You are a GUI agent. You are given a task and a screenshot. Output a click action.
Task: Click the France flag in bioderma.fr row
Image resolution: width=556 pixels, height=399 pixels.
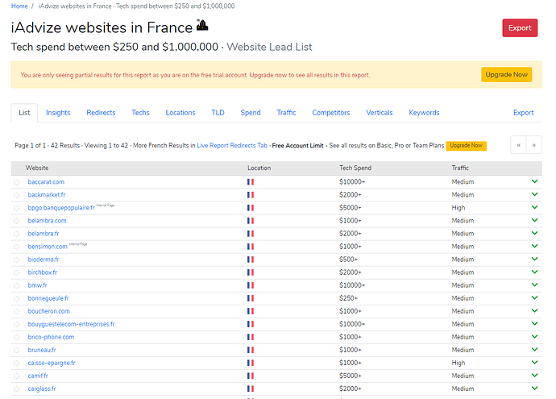tap(251, 260)
